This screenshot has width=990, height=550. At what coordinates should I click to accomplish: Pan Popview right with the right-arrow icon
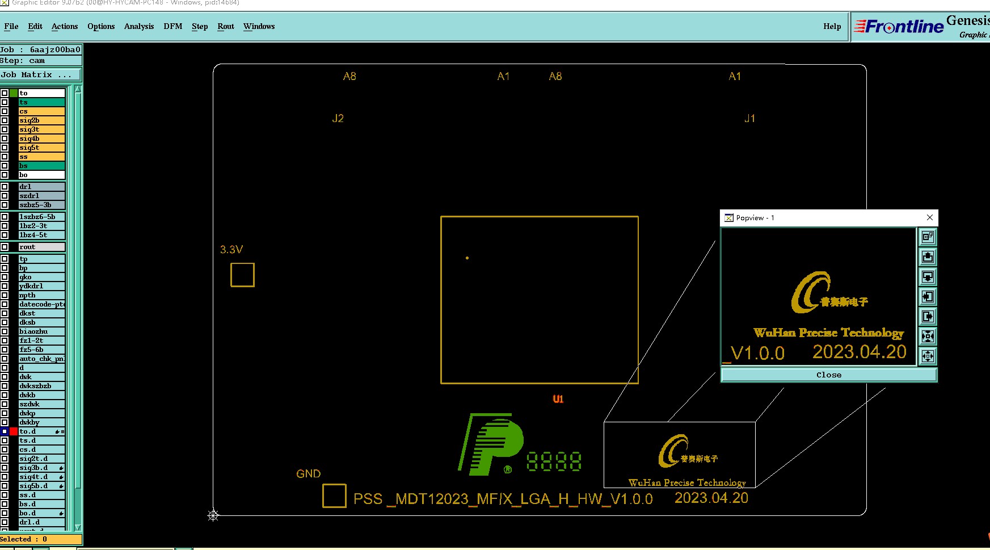coord(928,316)
